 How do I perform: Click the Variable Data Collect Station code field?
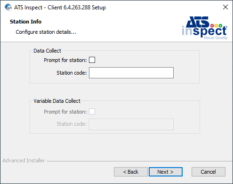[131, 124]
